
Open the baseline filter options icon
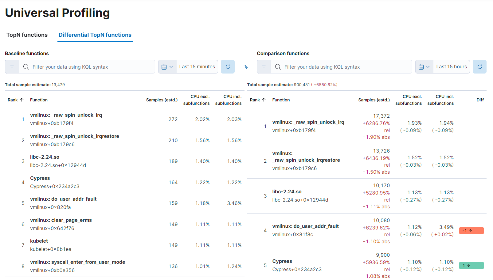click(12, 66)
